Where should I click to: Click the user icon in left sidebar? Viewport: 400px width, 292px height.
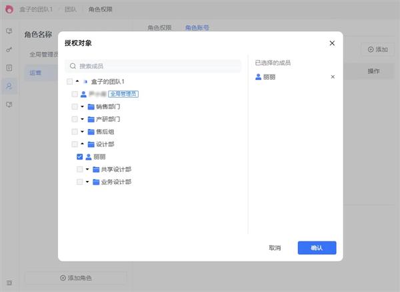(9, 86)
